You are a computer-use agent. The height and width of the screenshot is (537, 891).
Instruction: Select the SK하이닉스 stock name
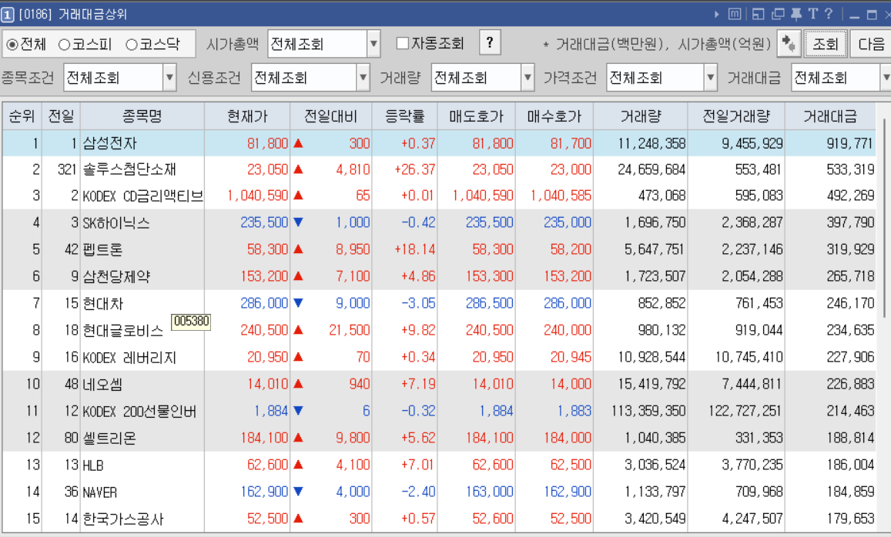pos(116,222)
